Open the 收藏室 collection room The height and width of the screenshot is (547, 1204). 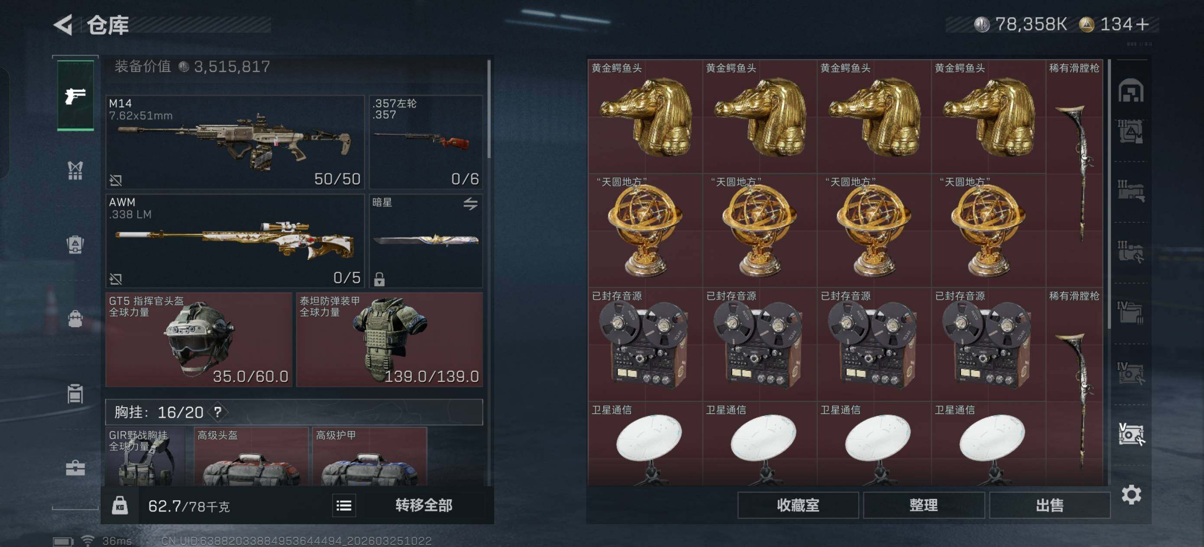coord(798,505)
